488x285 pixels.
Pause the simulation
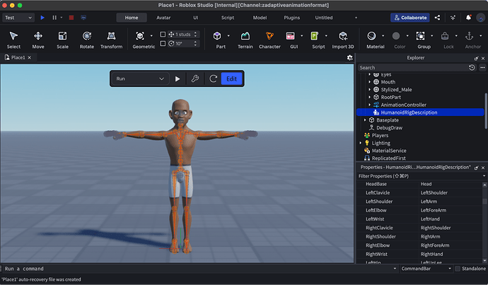coord(54,18)
